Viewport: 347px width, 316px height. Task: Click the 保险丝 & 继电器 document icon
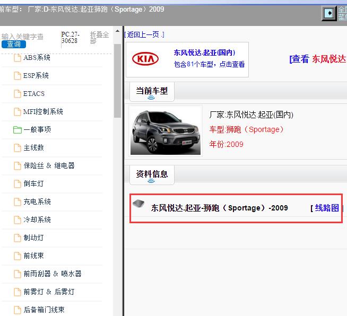pos(18,166)
